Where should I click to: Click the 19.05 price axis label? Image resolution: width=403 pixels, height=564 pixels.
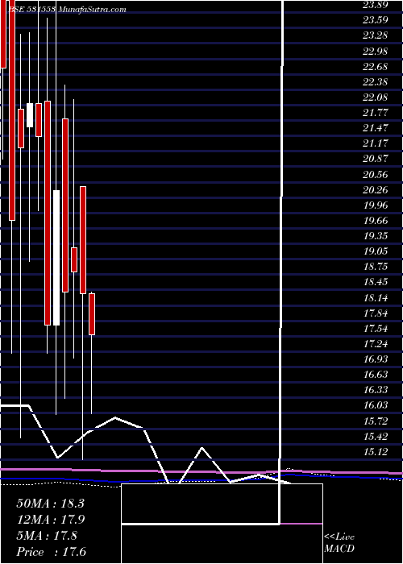(x=375, y=251)
